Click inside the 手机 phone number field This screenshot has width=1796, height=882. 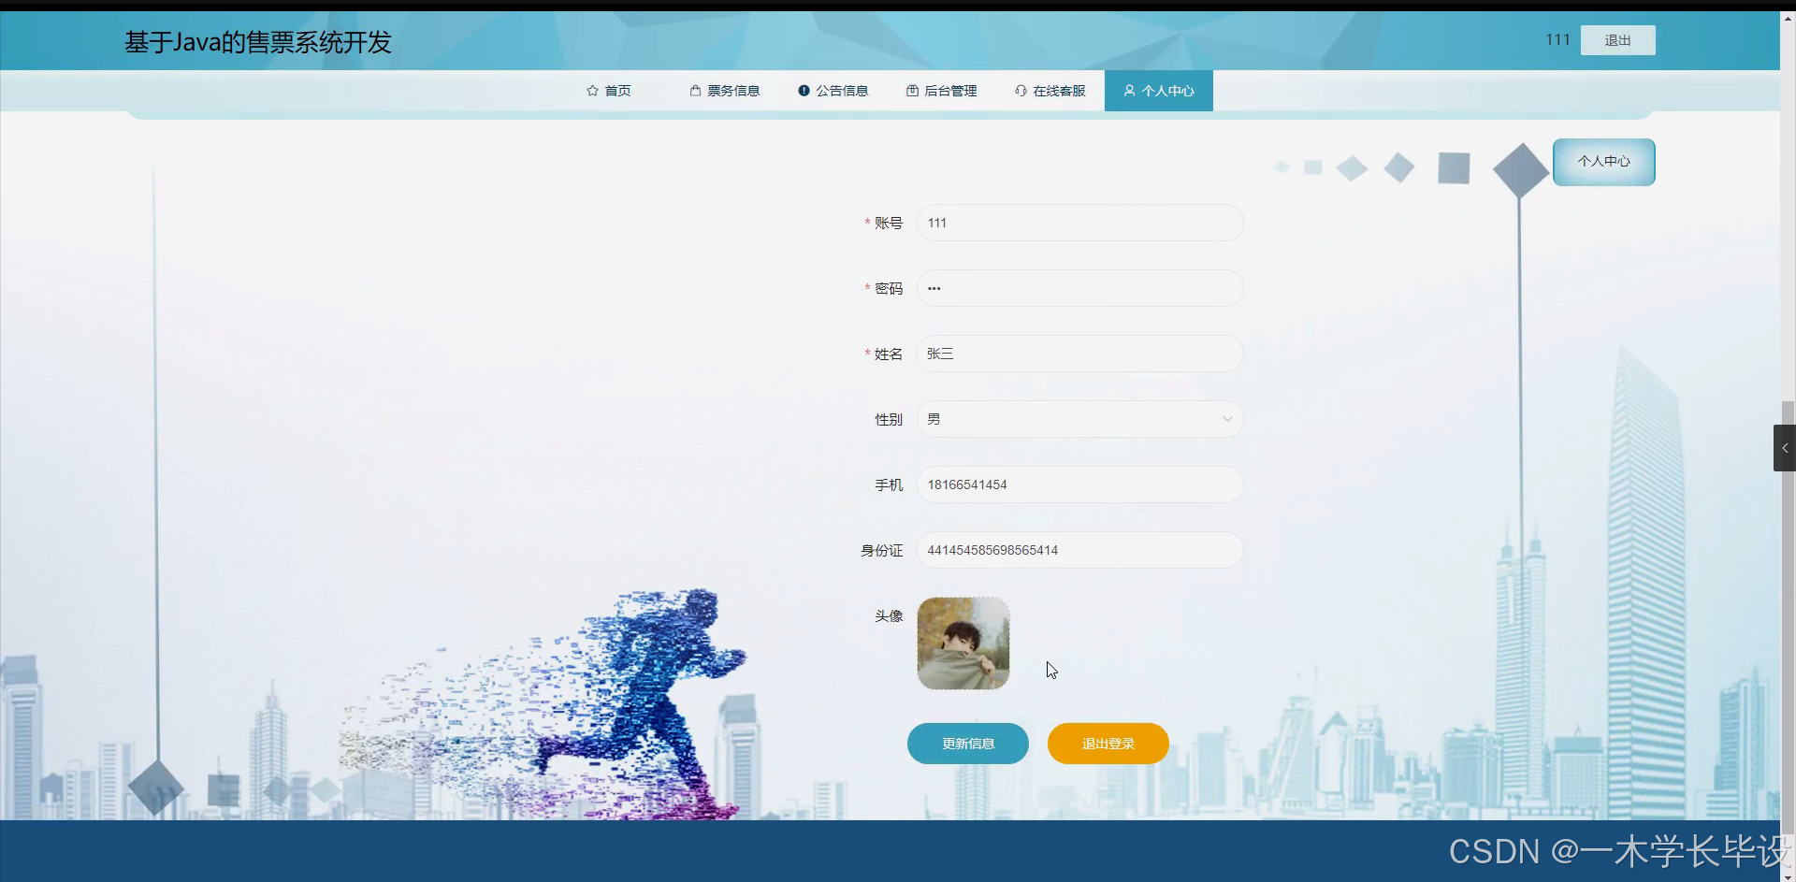pyautogui.click(x=1079, y=484)
